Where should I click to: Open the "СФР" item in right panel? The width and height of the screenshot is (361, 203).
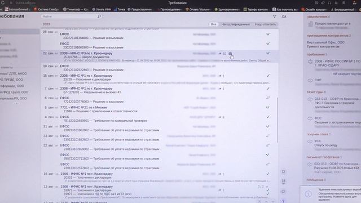tap(318, 80)
